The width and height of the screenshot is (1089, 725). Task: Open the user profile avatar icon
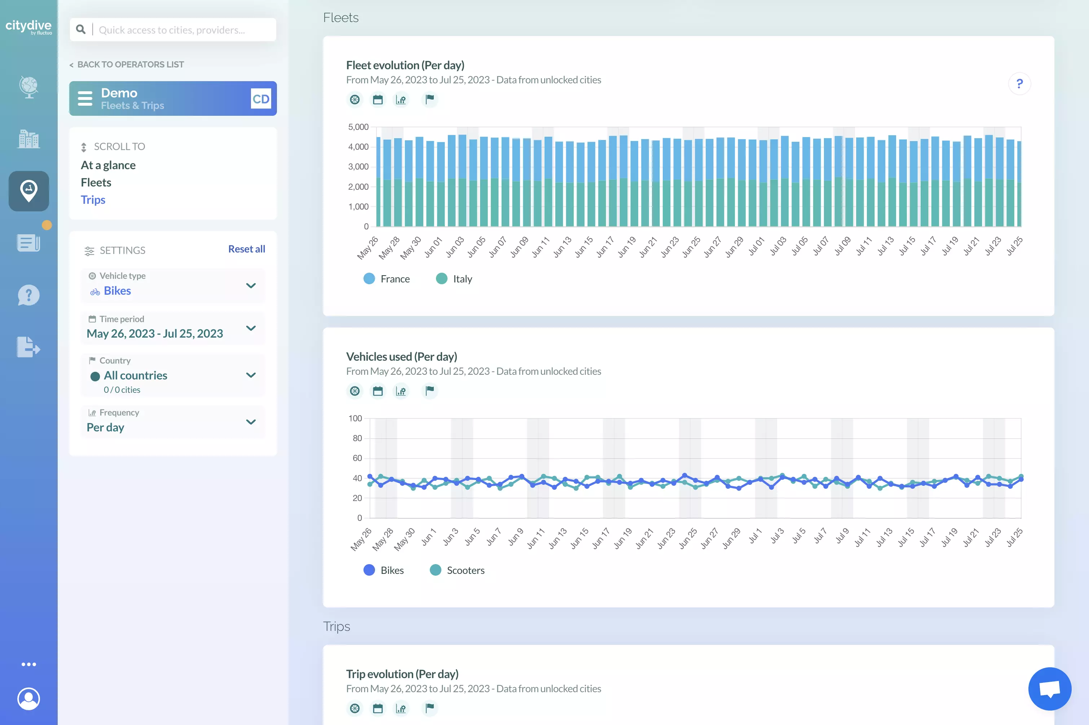(28, 699)
